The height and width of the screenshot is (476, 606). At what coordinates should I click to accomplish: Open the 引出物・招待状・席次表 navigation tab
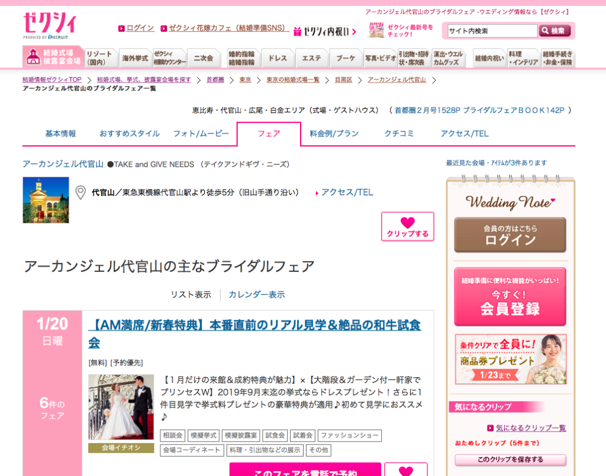point(414,58)
